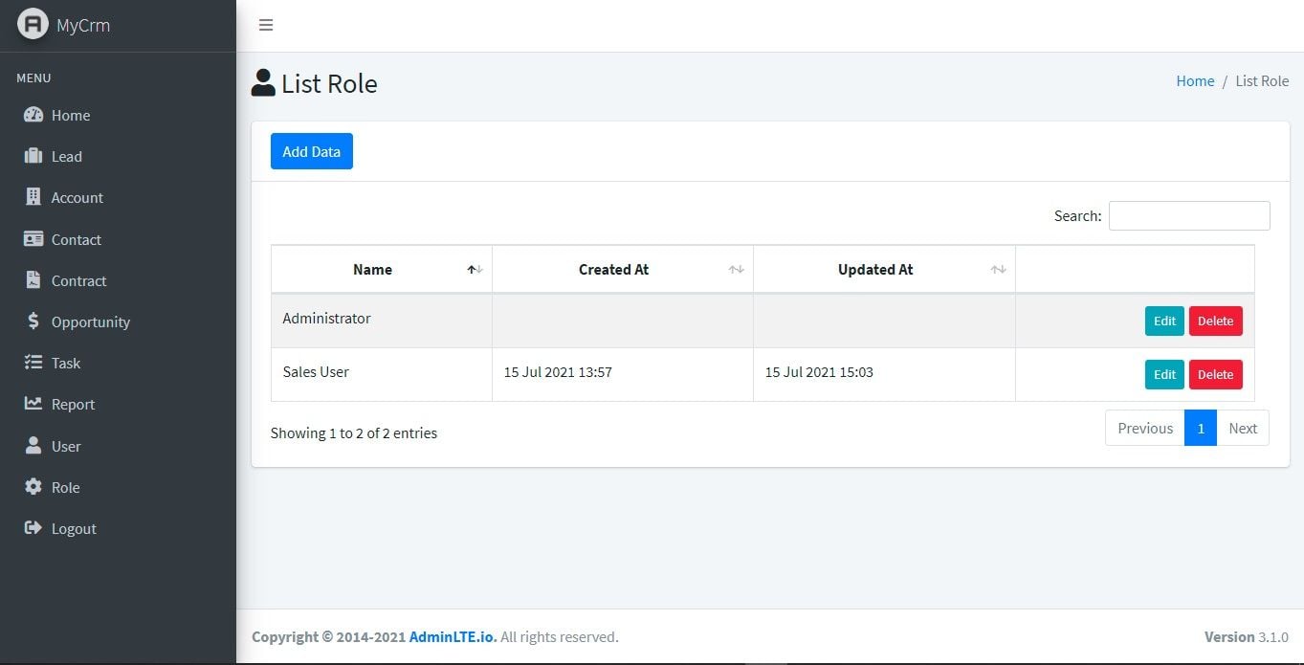Click the person icon beside List Role

coord(263,83)
